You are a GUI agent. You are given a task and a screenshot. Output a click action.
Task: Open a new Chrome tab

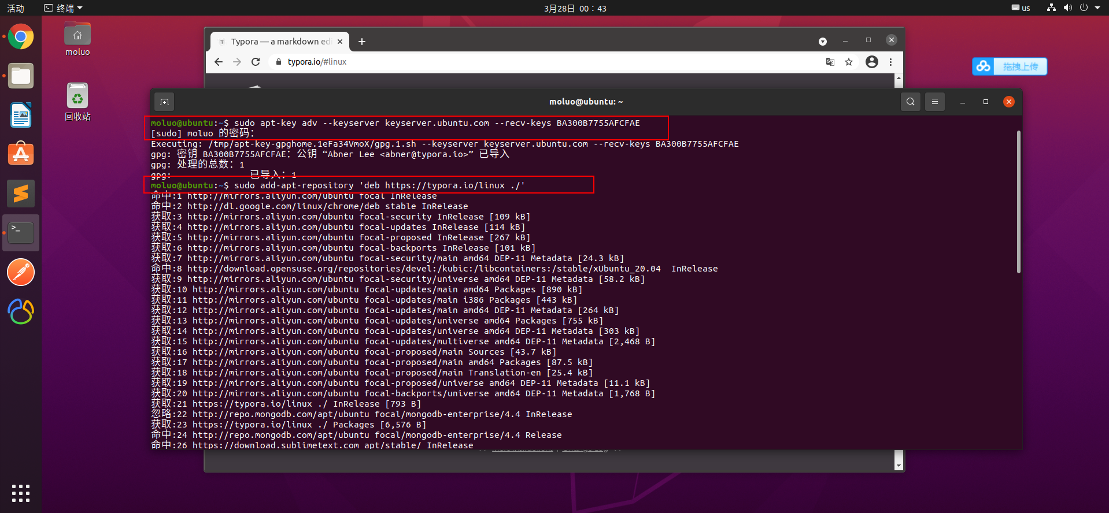point(362,42)
